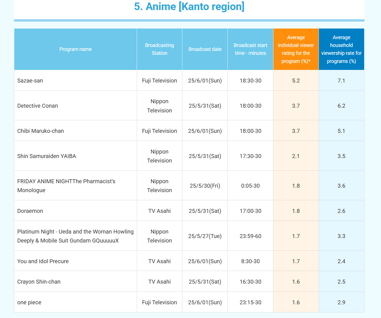The width and height of the screenshot is (381, 318).
Task: Click the '2.4' household viewership rate
Action: coord(341,261)
